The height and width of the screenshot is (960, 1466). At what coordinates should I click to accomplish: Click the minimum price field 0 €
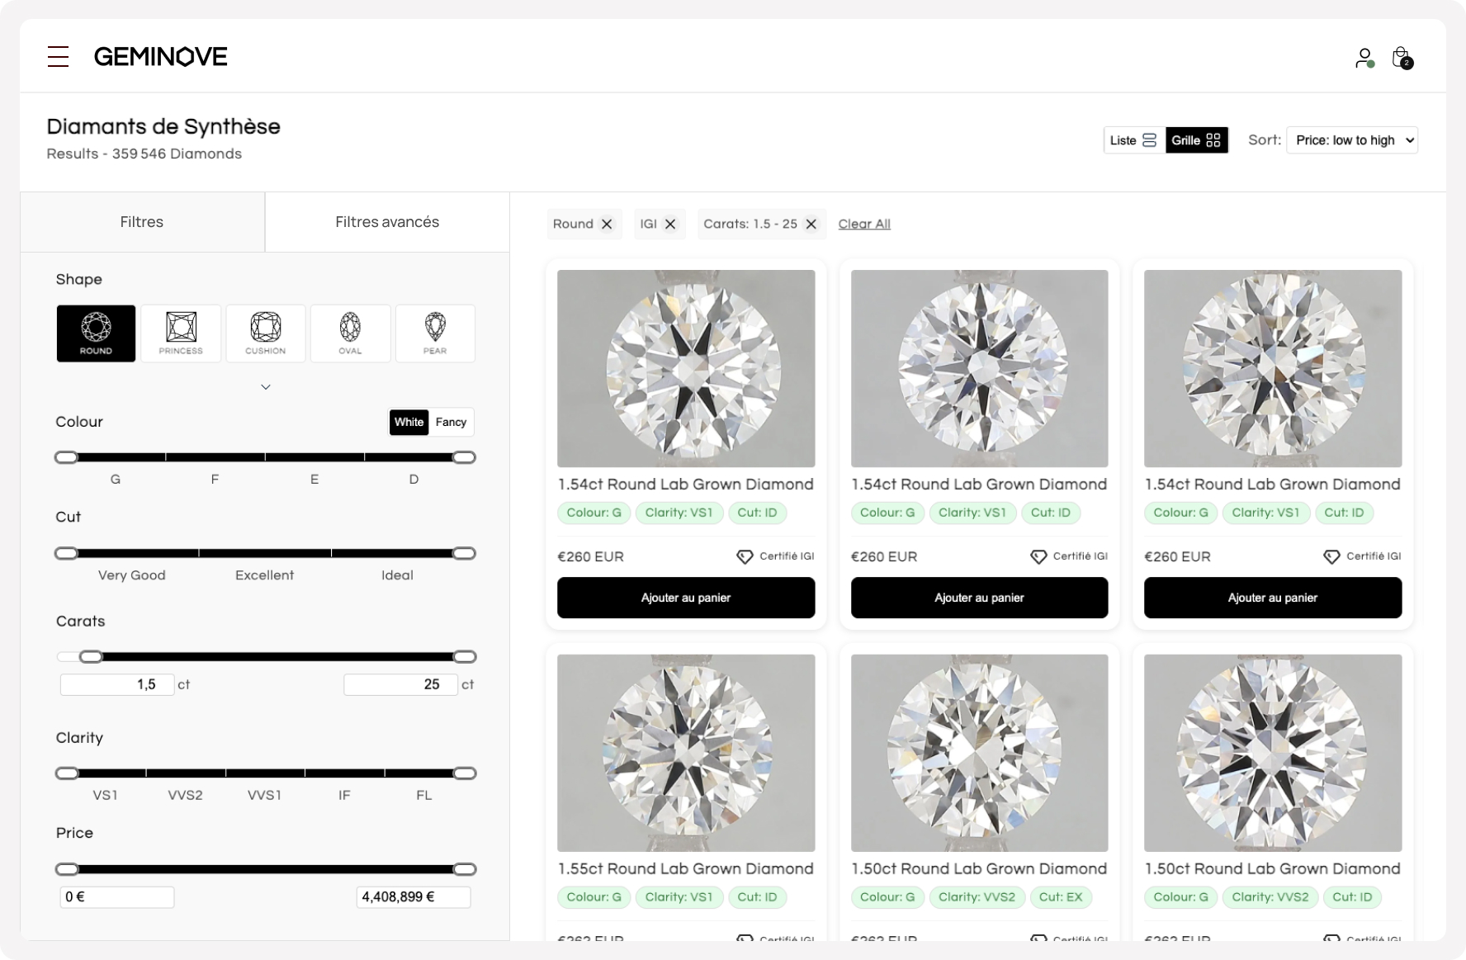(117, 897)
